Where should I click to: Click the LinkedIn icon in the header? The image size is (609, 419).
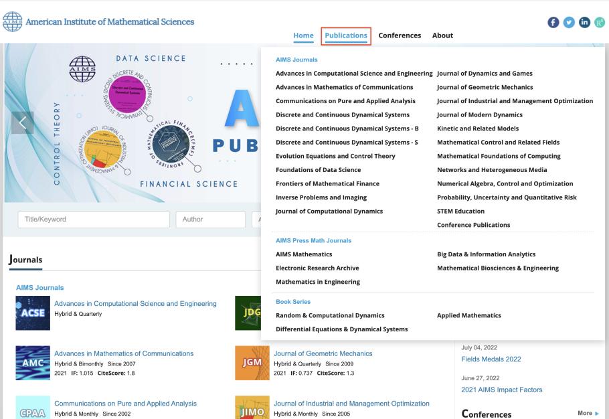pos(584,22)
